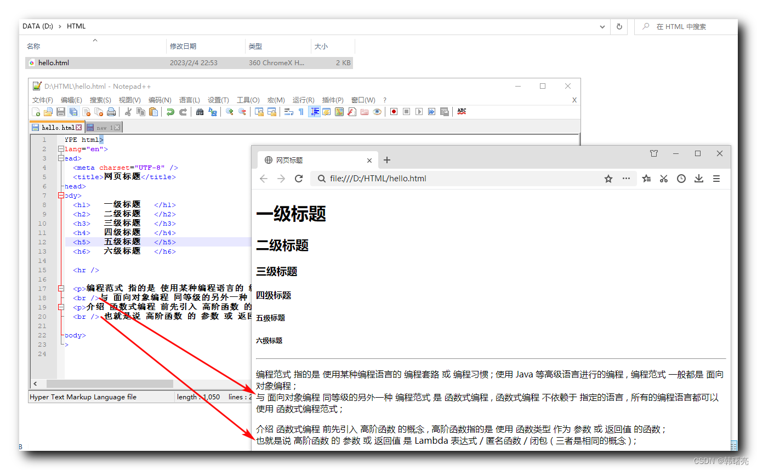This screenshot has width=757, height=470.
Task: Switch to new 1 tab in Notepad++
Action: (x=103, y=127)
